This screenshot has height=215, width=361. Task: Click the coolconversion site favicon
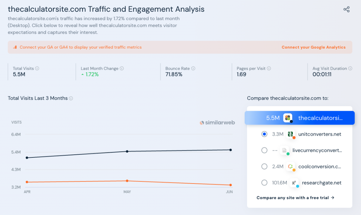click(x=290, y=166)
